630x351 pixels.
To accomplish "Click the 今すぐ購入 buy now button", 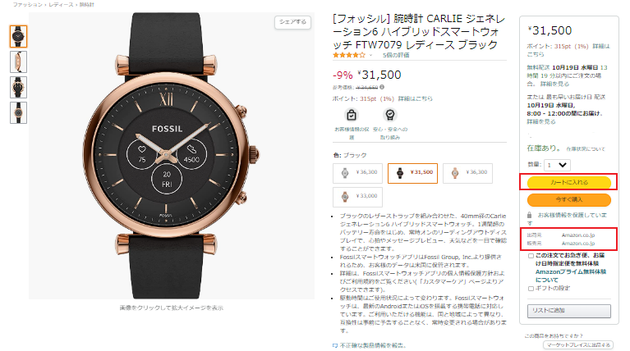I will tap(568, 198).
